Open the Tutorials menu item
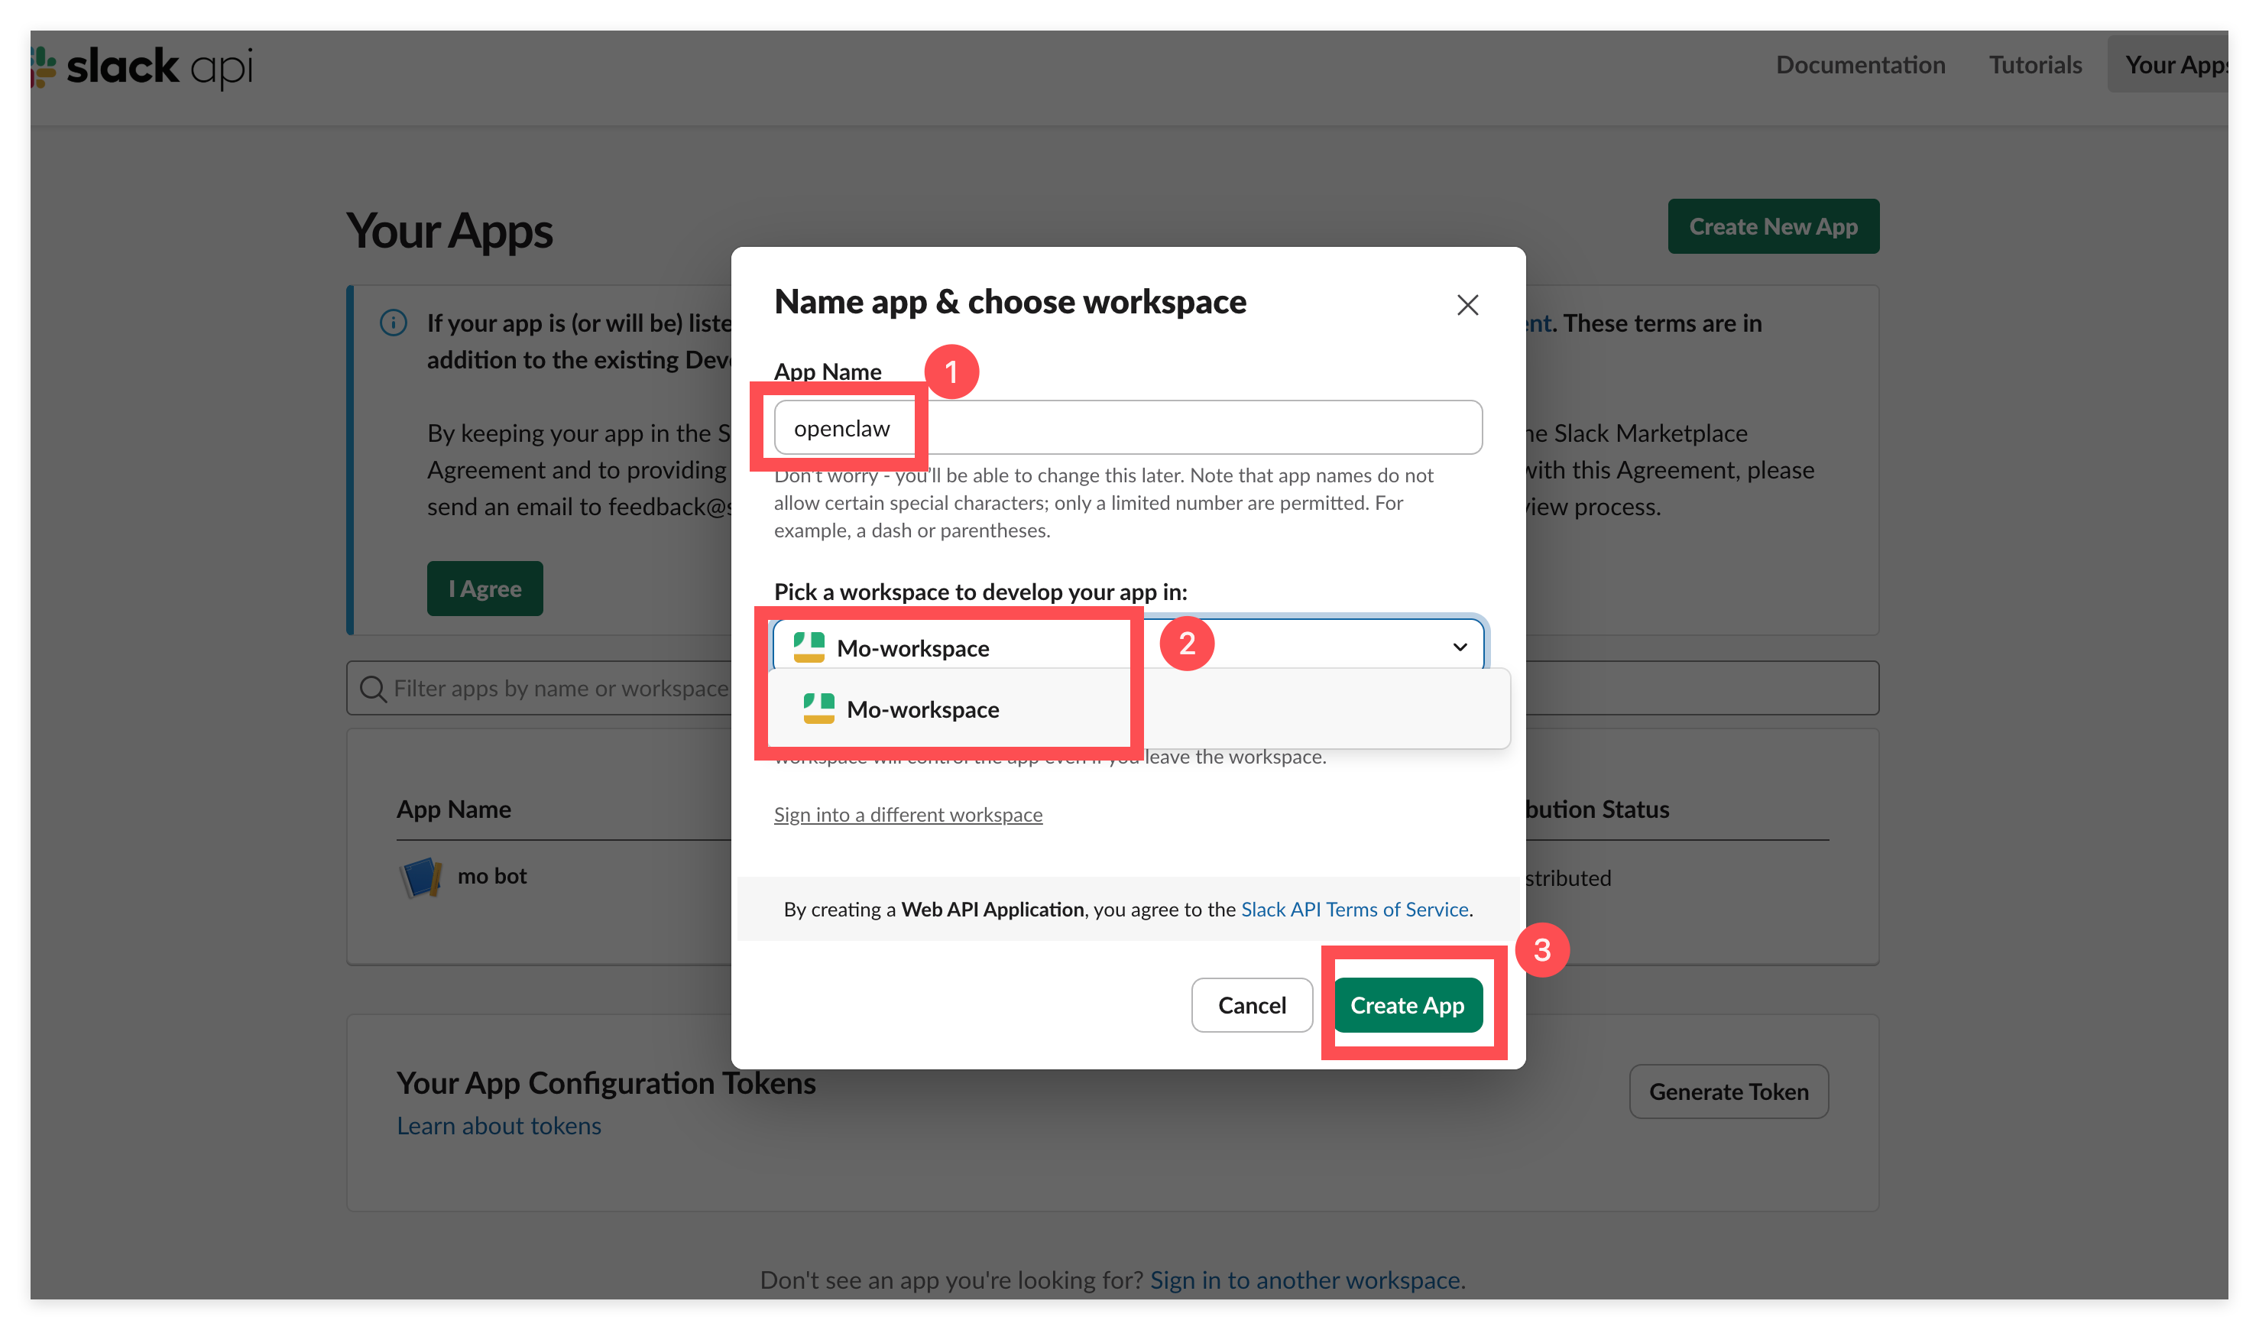The height and width of the screenshot is (1330, 2259). coord(2035,64)
